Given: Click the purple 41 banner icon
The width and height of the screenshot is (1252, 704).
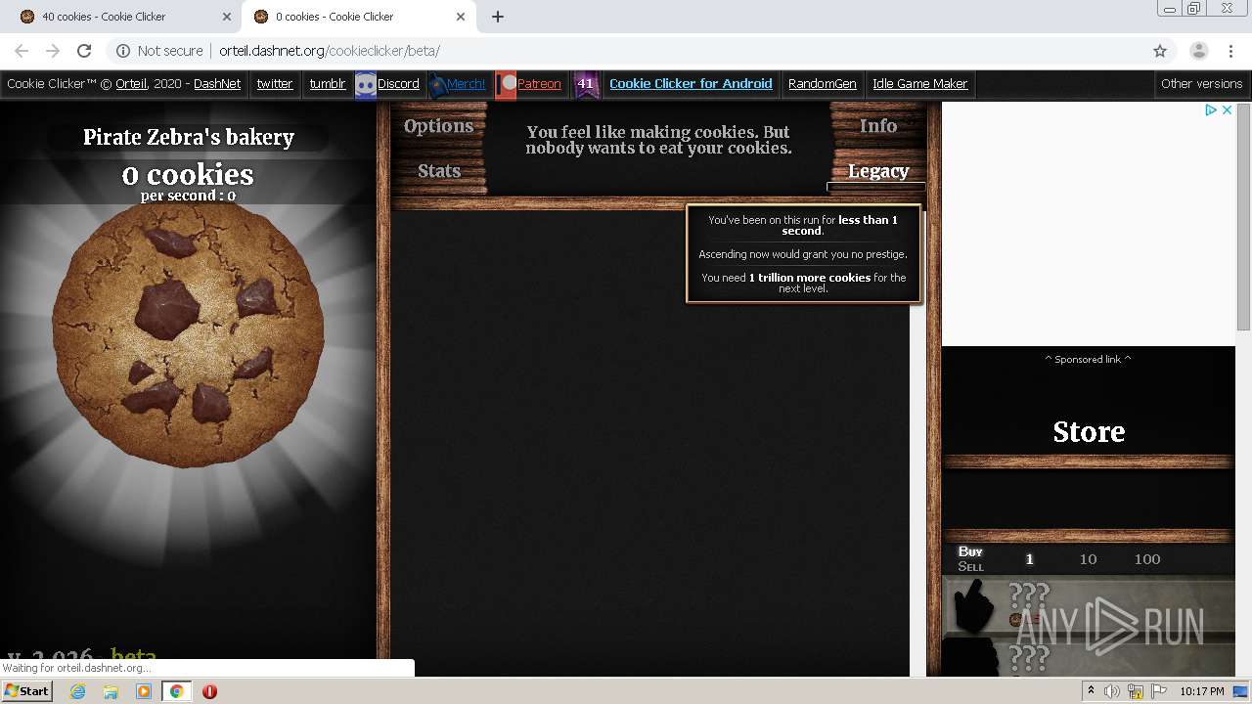Looking at the screenshot, I should [585, 85].
